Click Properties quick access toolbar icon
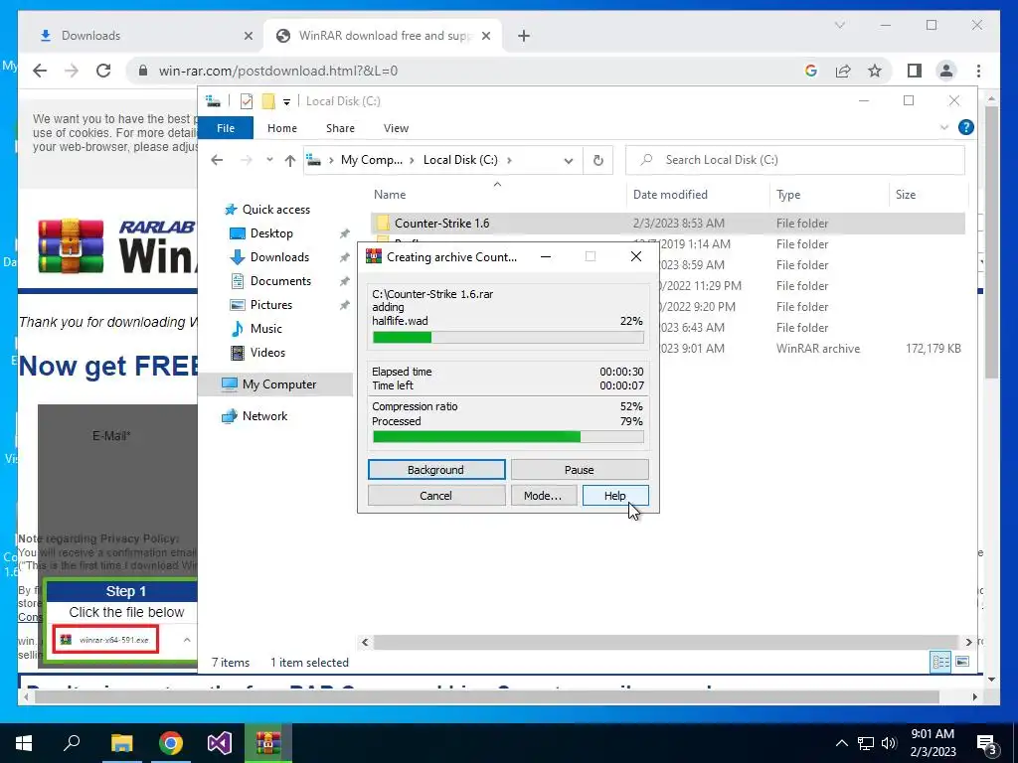 click(247, 101)
